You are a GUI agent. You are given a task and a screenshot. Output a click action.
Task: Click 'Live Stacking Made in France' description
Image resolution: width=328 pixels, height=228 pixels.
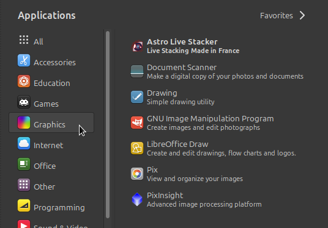point(193,51)
